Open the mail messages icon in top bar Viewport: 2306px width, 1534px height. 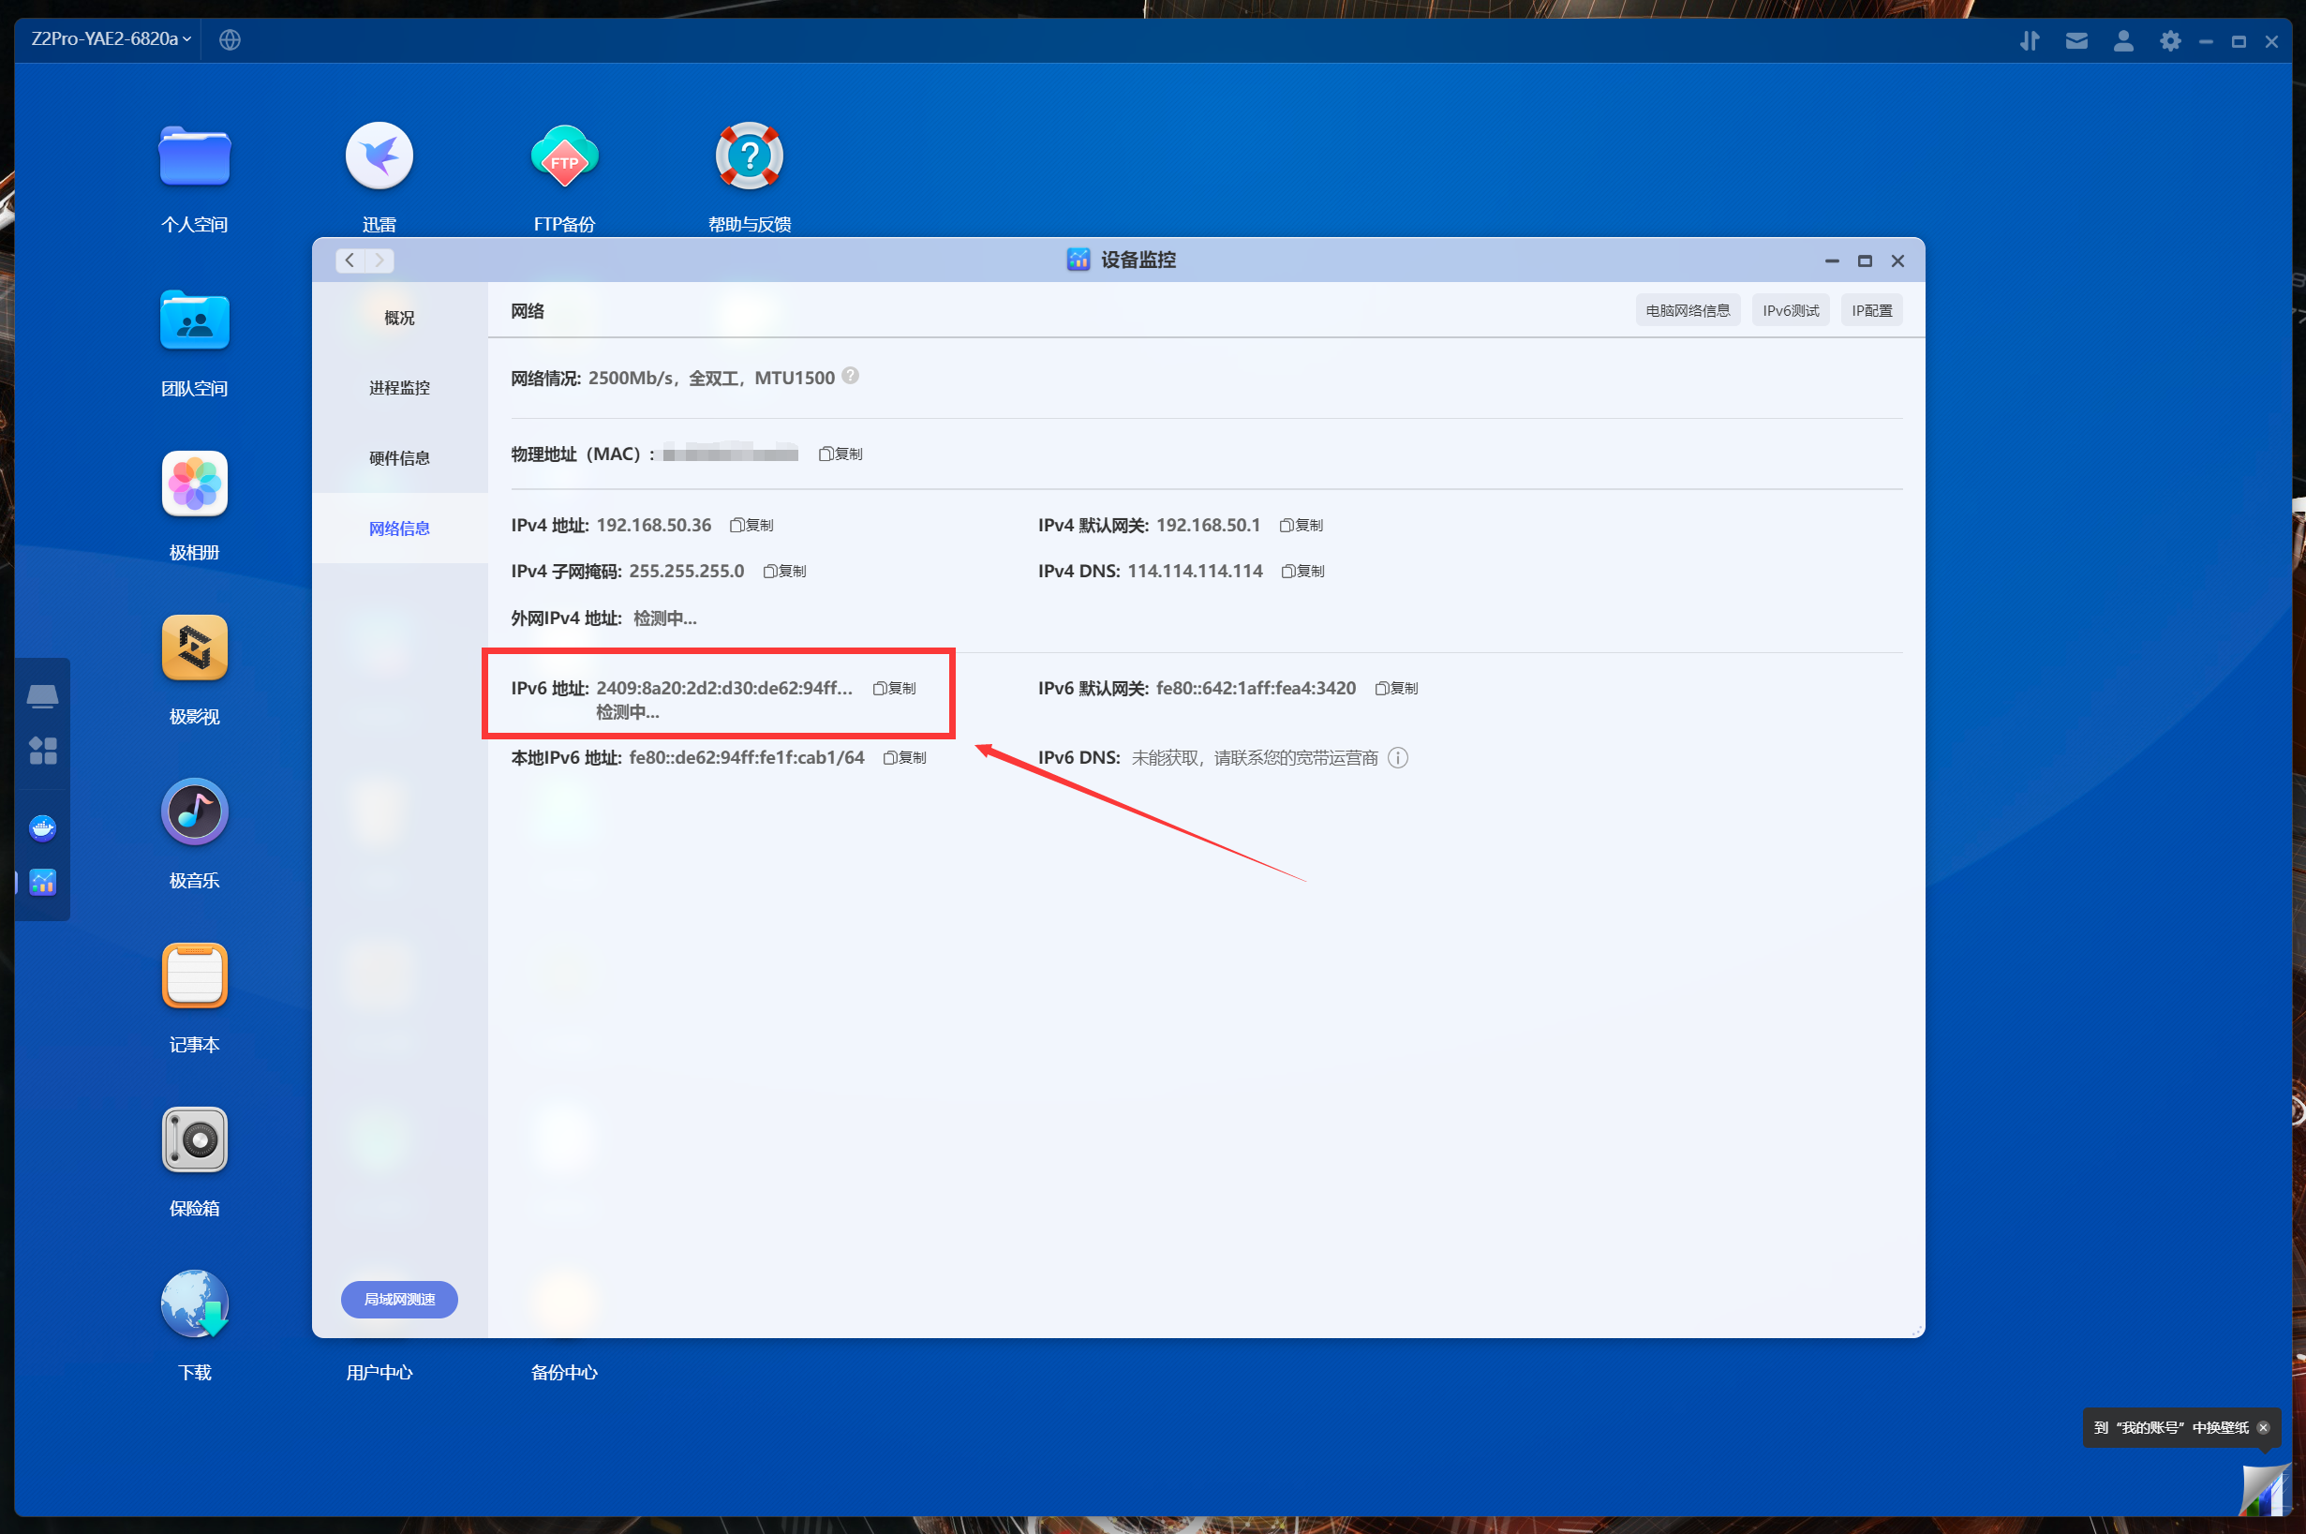pyautogui.click(x=2076, y=41)
